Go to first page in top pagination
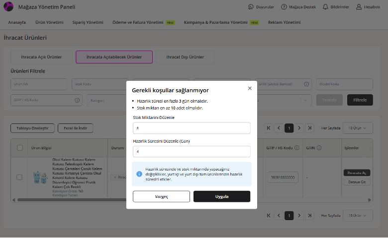Image resolution: width=388 pixels, height=238 pixels. [x=269, y=128]
